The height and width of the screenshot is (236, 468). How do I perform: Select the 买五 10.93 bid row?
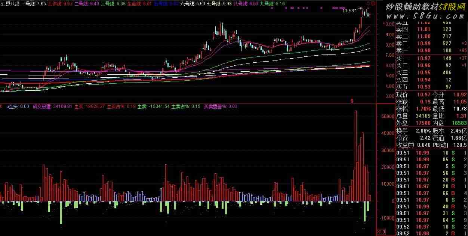point(431,87)
